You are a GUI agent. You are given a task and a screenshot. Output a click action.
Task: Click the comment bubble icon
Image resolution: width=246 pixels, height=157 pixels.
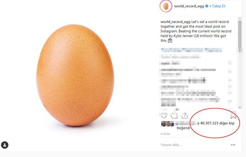tap(174, 116)
